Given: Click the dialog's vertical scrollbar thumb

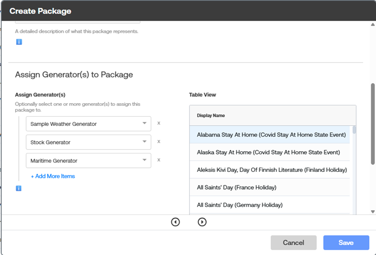Looking at the screenshot, I should tap(373, 124).
